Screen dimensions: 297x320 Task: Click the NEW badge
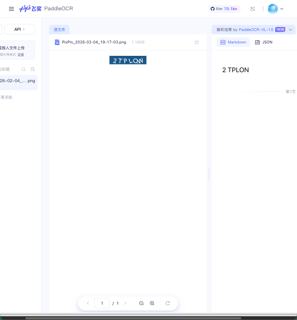point(280,29)
